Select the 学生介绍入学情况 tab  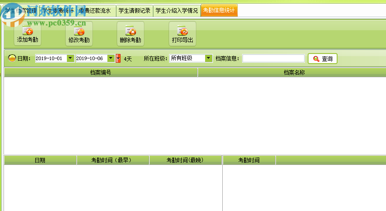(x=177, y=11)
